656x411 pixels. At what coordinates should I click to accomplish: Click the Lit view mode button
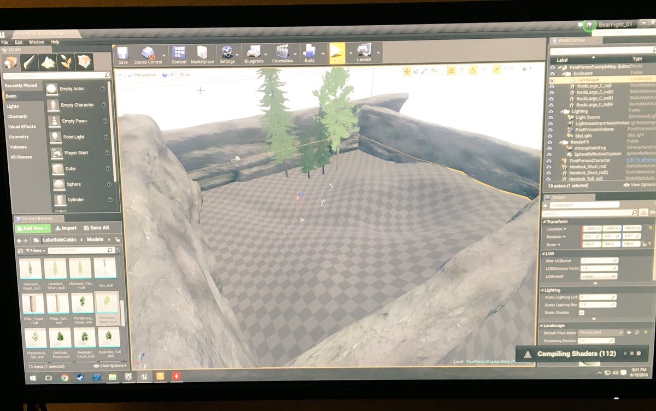(168, 74)
